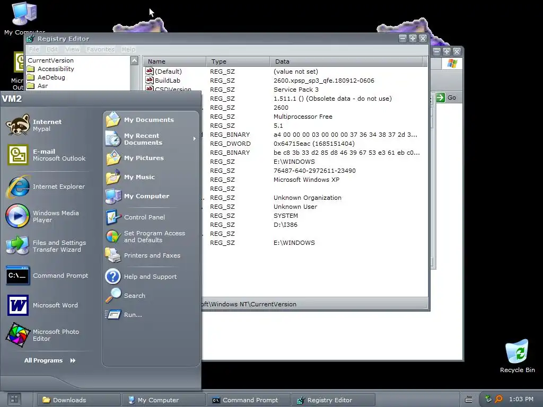Open Printers and Faxes icon
543x407 pixels.
point(113,255)
